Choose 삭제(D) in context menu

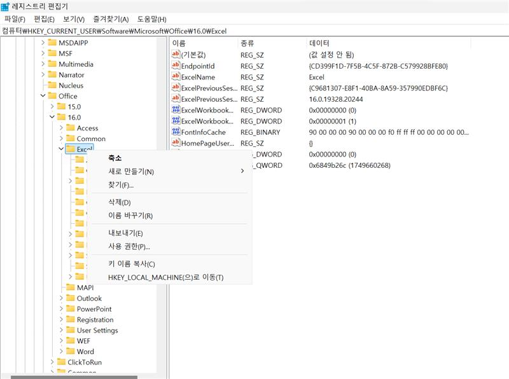click(x=169, y=202)
